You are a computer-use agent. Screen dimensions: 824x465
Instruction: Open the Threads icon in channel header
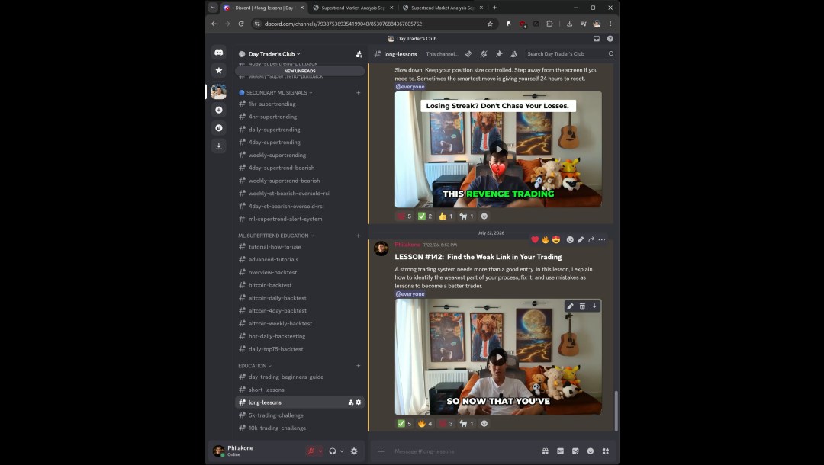[468, 54]
